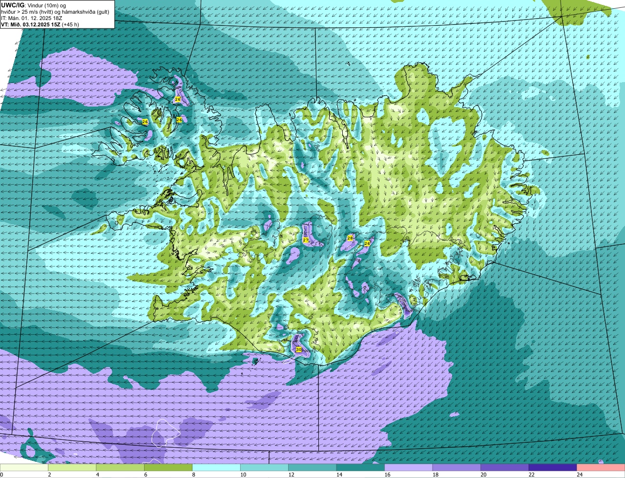Image resolution: width=625 pixels, height=478 pixels.
Task: Click the scale tick label '6'
Action: pyautogui.click(x=146, y=475)
